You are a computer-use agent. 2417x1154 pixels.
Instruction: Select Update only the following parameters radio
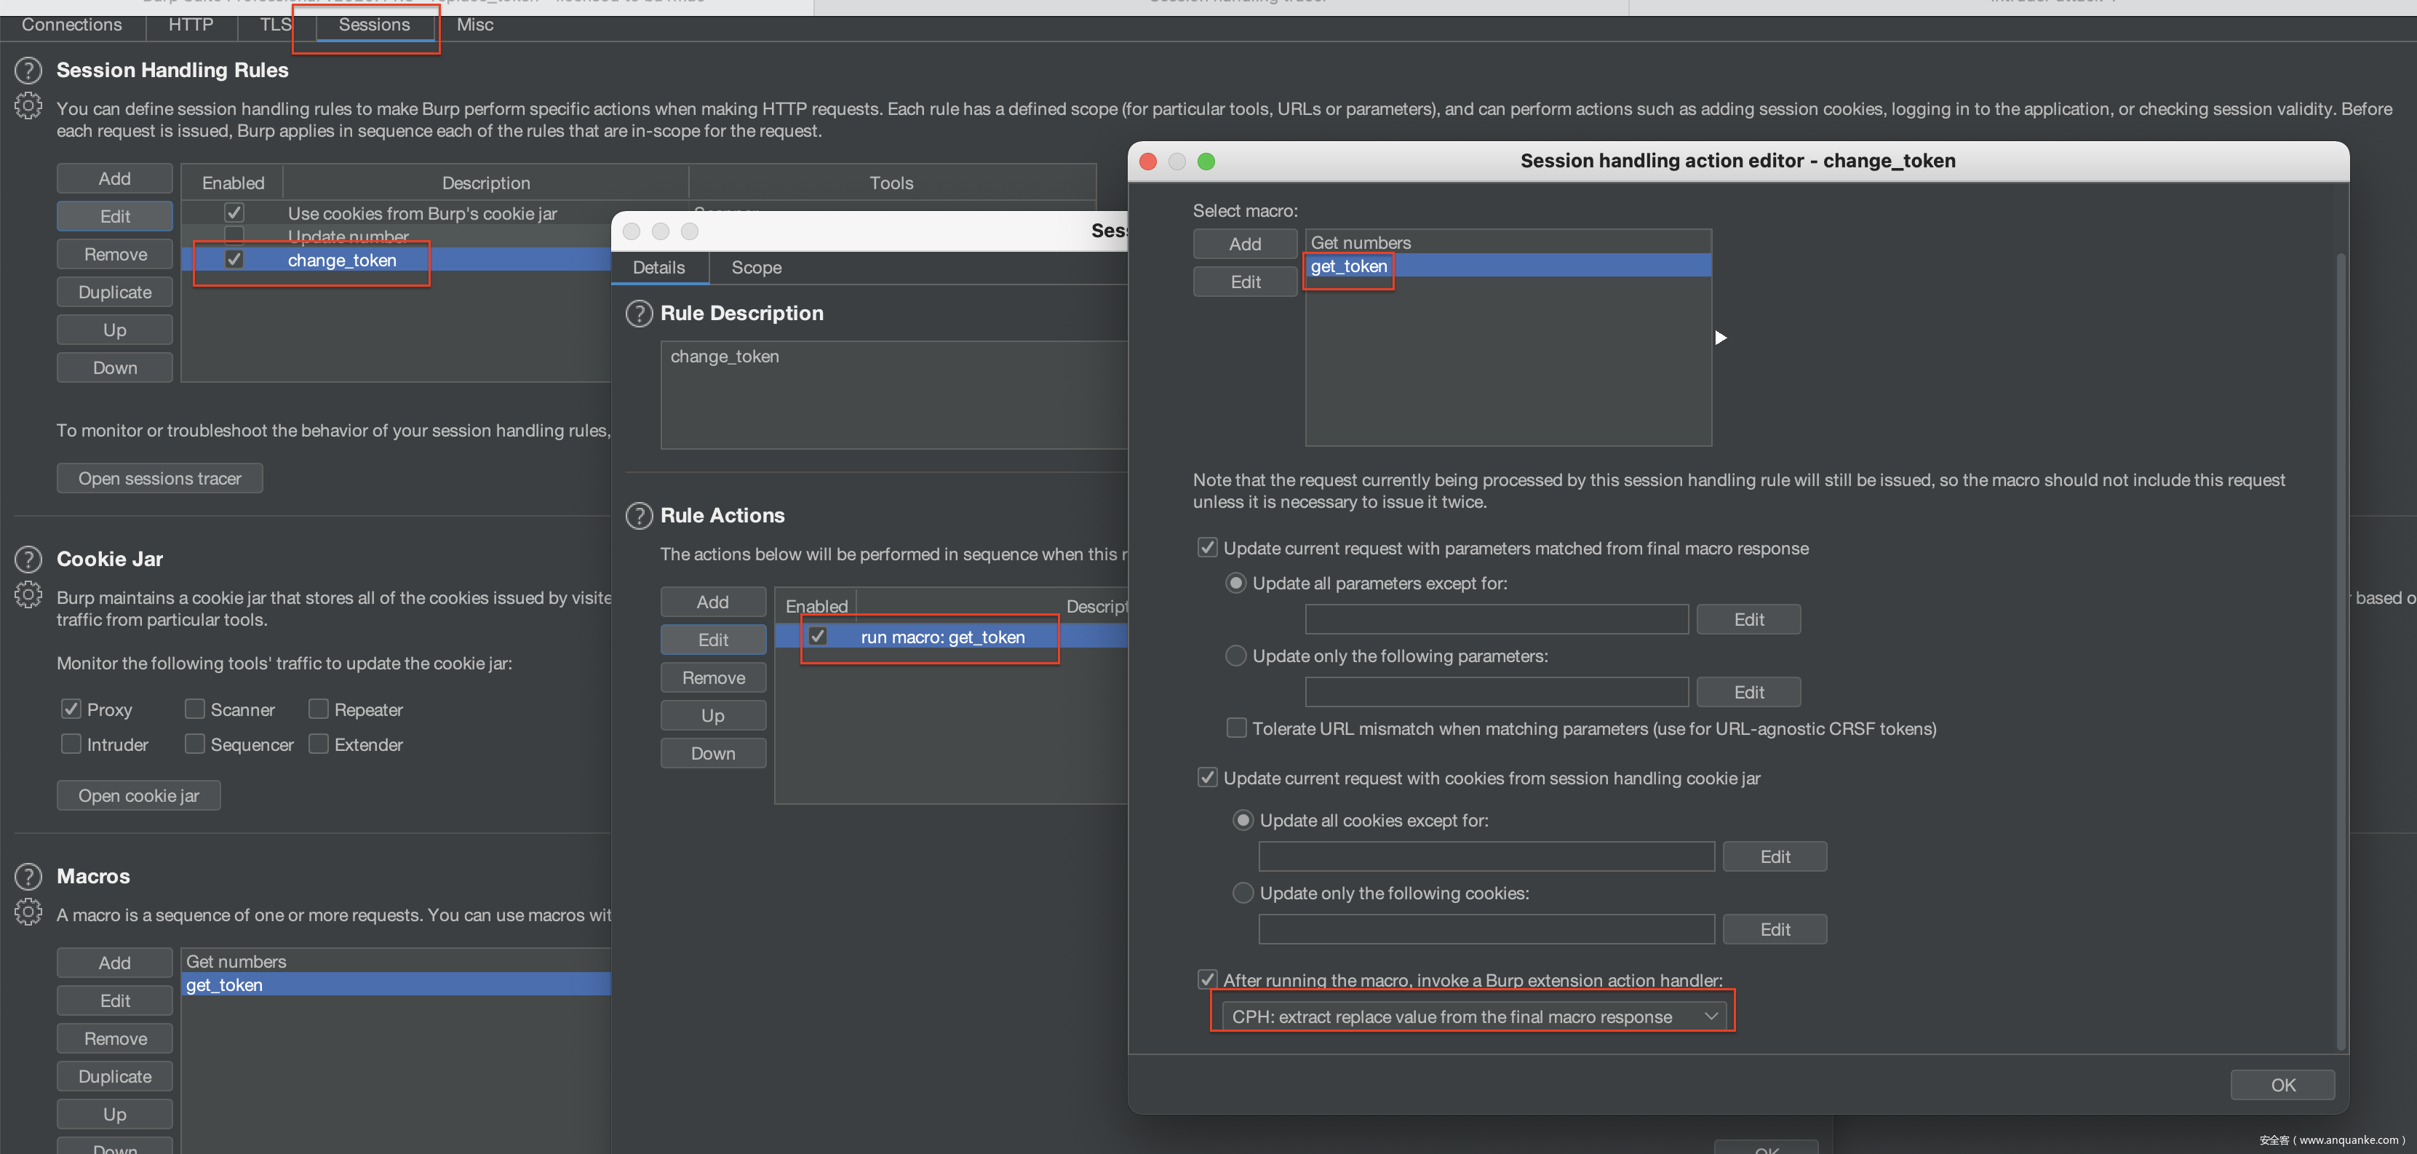pyautogui.click(x=1237, y=656)
